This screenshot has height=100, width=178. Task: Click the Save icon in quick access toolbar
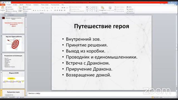(3, 2)
